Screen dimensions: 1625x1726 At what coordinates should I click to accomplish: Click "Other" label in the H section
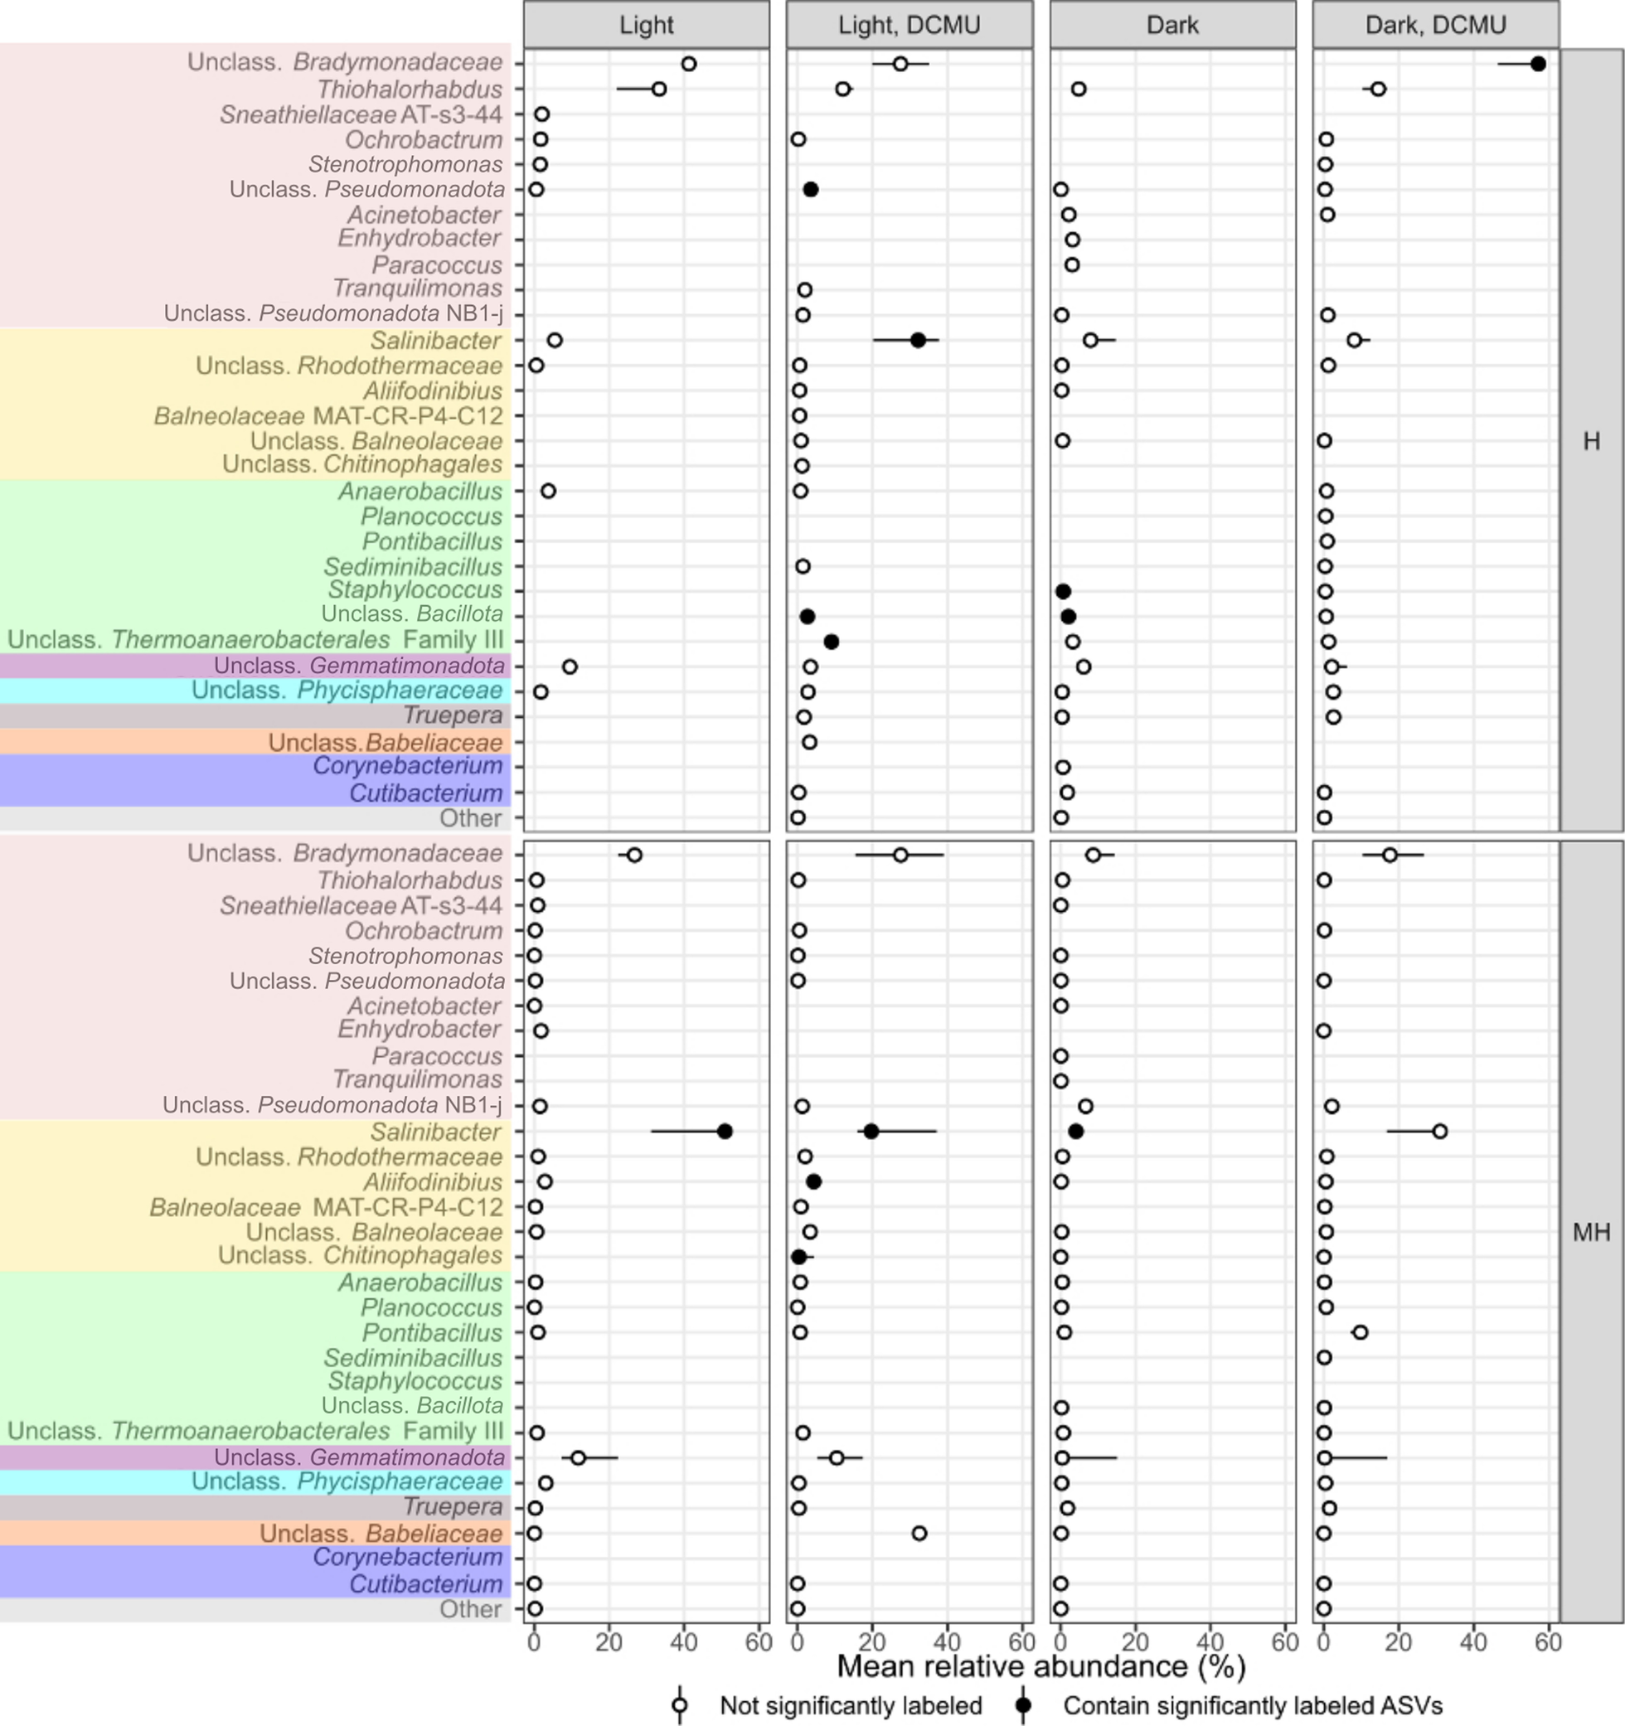click(x=470, y=818)
